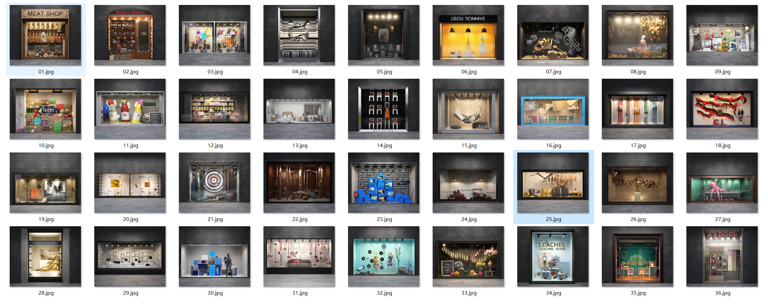Select the 35.jpg thumbnail image

[x=638, y=256]
